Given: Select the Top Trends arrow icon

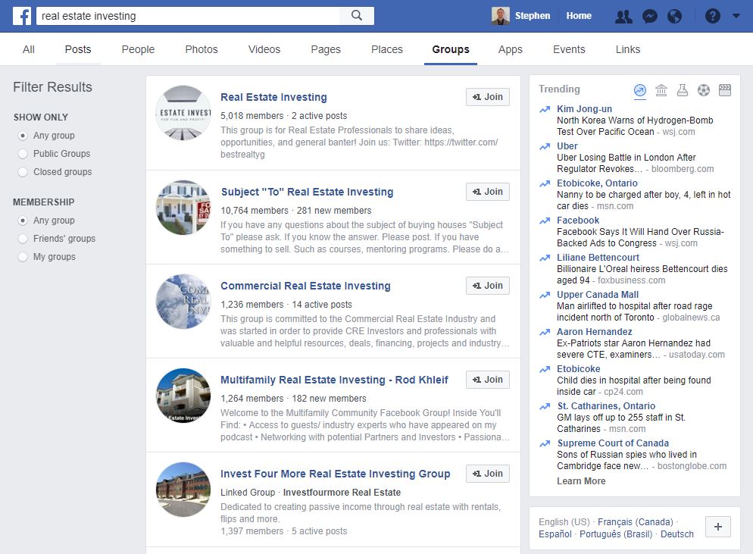Looking at the screenshot, I should point(639,89).
